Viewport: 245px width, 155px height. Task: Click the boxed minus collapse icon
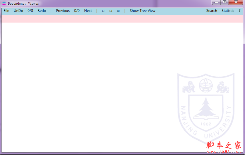[x=103, y=11]
